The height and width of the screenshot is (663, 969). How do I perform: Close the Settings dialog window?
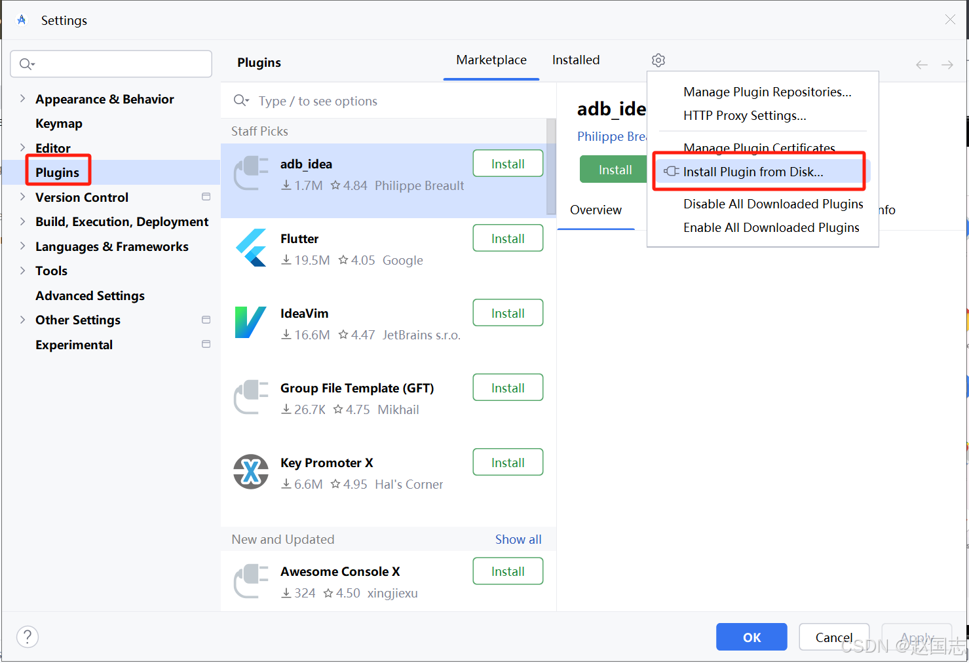pos(950,20)
